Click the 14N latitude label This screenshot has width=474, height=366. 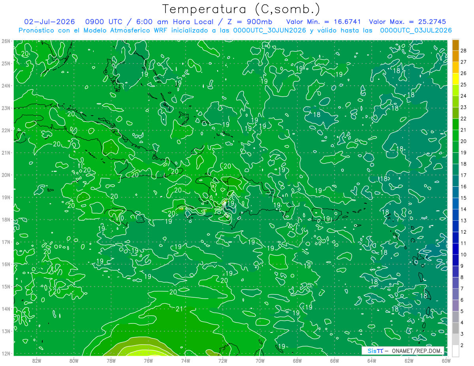tap(6, 309)
